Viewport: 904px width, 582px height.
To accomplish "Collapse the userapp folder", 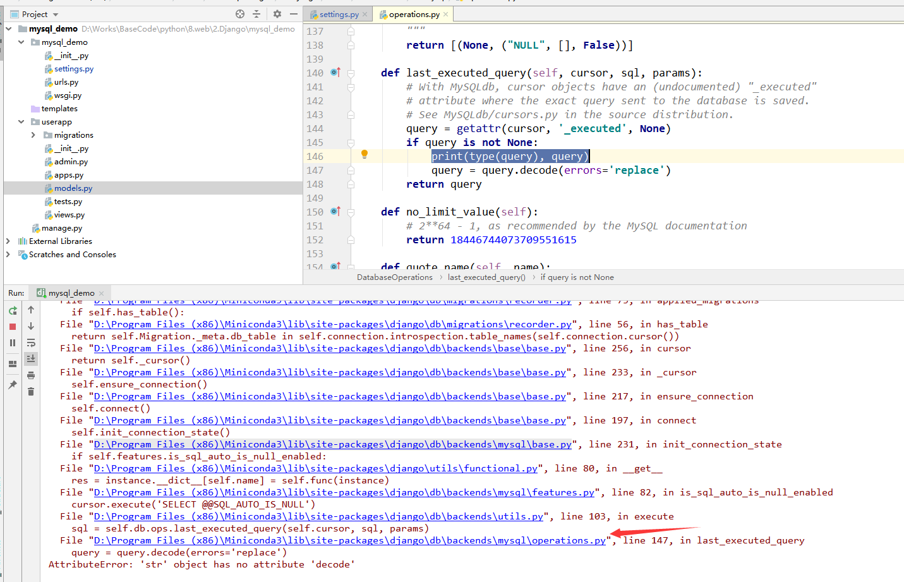I will click(21, 122).
